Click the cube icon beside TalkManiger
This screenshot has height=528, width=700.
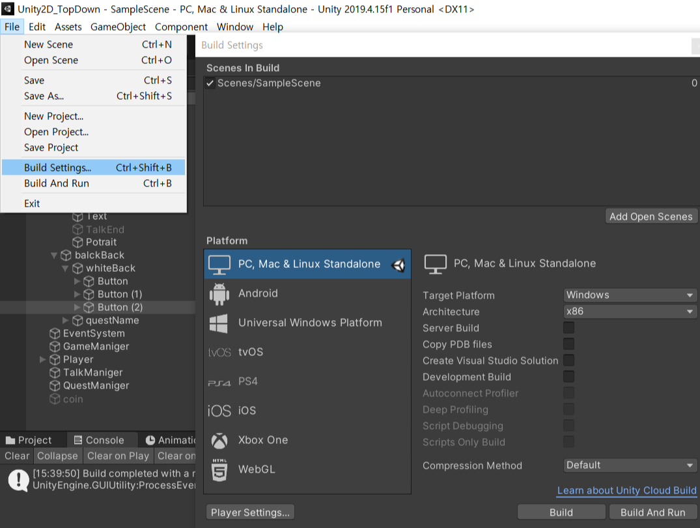click(x=55, y=372)
